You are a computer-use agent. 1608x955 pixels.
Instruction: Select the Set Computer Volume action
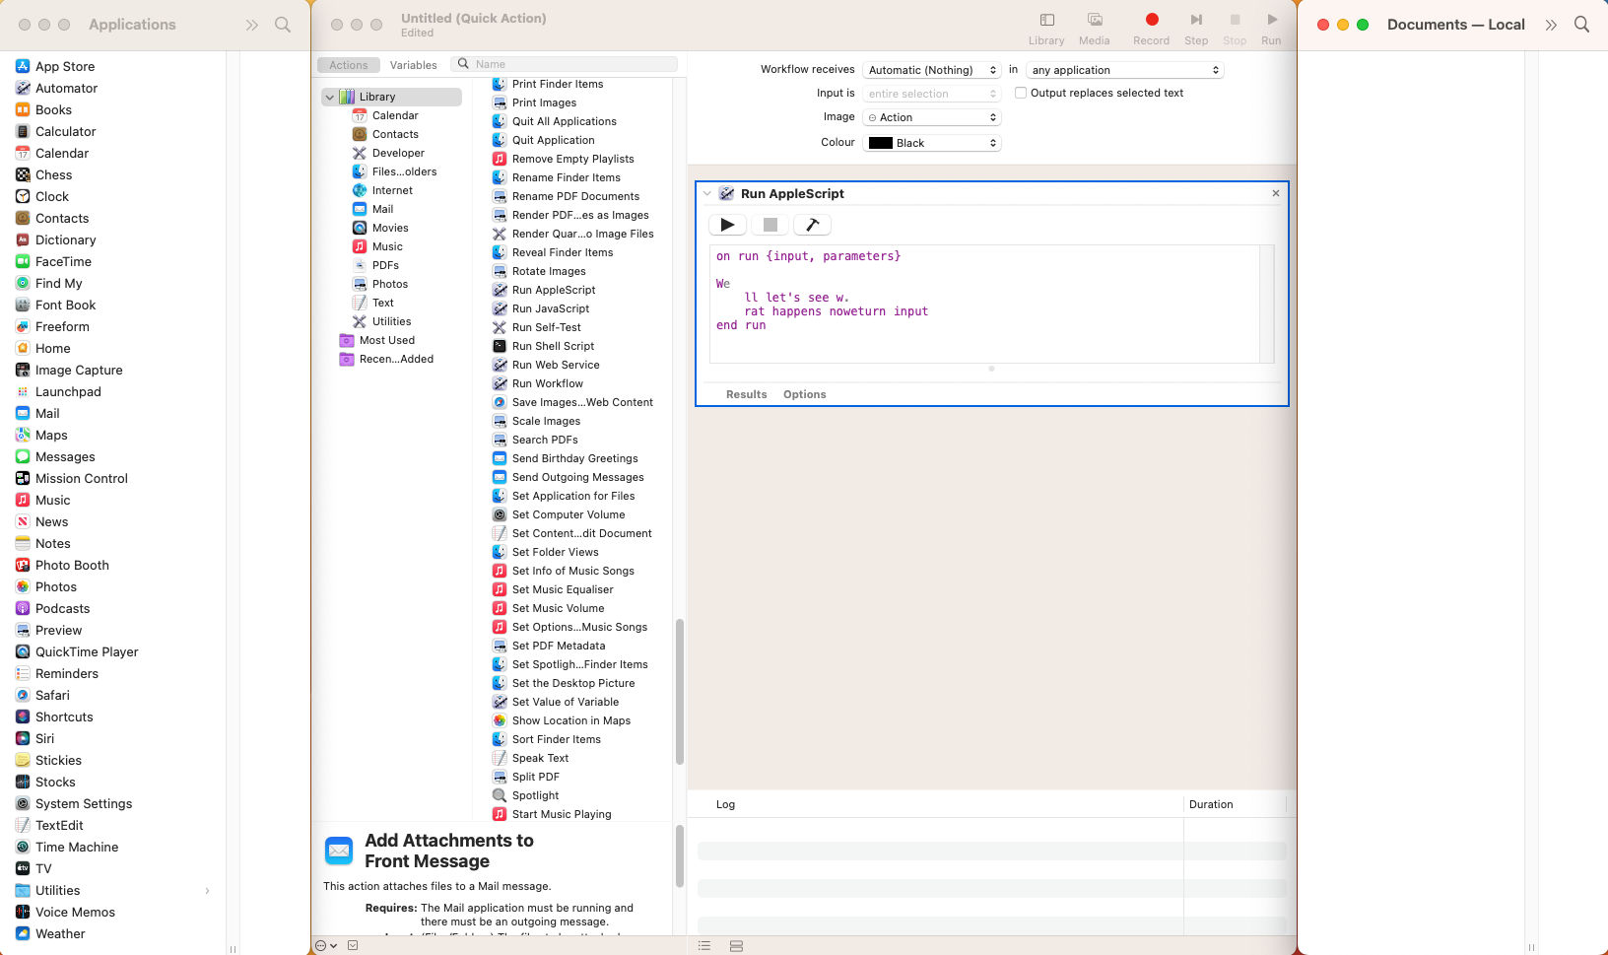click(568, 514)
